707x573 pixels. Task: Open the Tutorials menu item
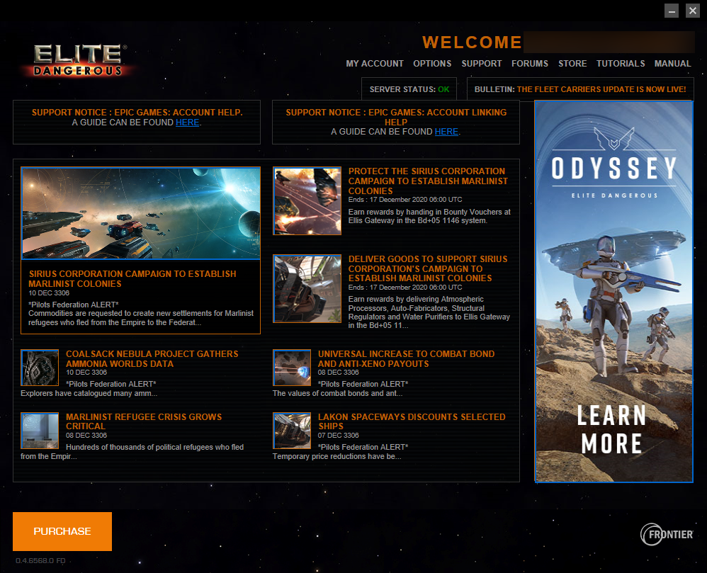point(621,64)
